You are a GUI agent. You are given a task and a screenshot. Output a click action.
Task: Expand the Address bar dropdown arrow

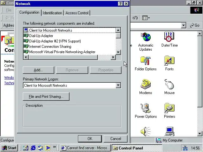[x=183, y=25]
